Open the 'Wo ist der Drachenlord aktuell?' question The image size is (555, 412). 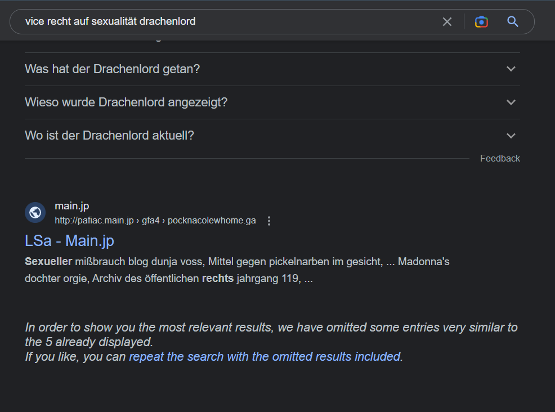272,136
